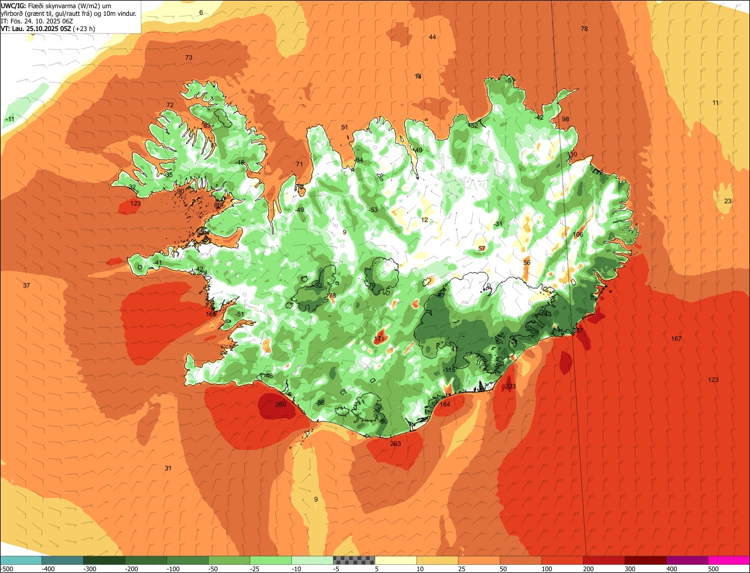
Task: Click the teal legend swatch between -500 and -400
Action: click(21, 560)
